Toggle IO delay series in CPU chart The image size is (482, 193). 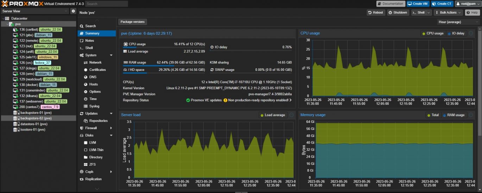[x=456, y=33]
